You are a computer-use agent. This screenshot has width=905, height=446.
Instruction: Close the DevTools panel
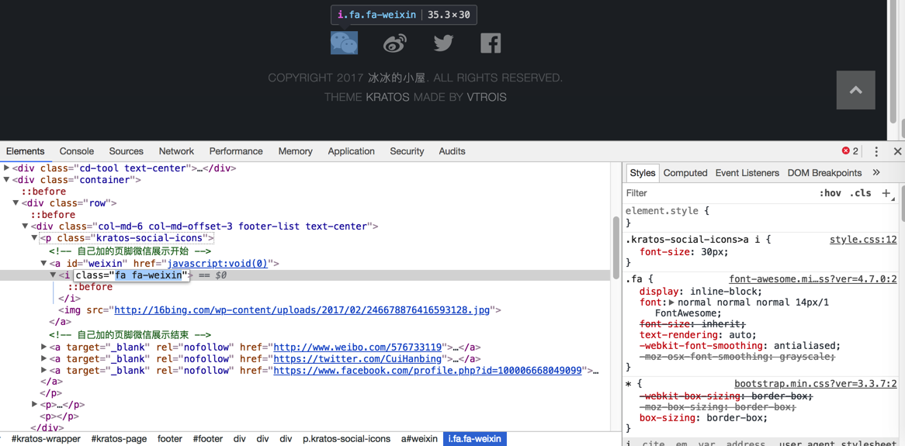click(x=897, y=152)
